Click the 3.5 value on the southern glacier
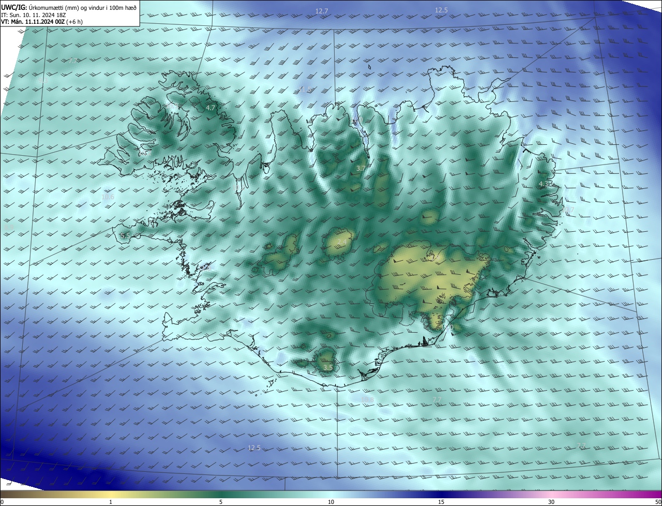 pyautogui.click(x=328, y=368)
